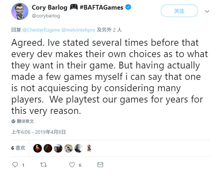View the 6 喜欢 likes list
This screenshot has width=220, height=176.
pyautogui.click(x=18, y=148)
